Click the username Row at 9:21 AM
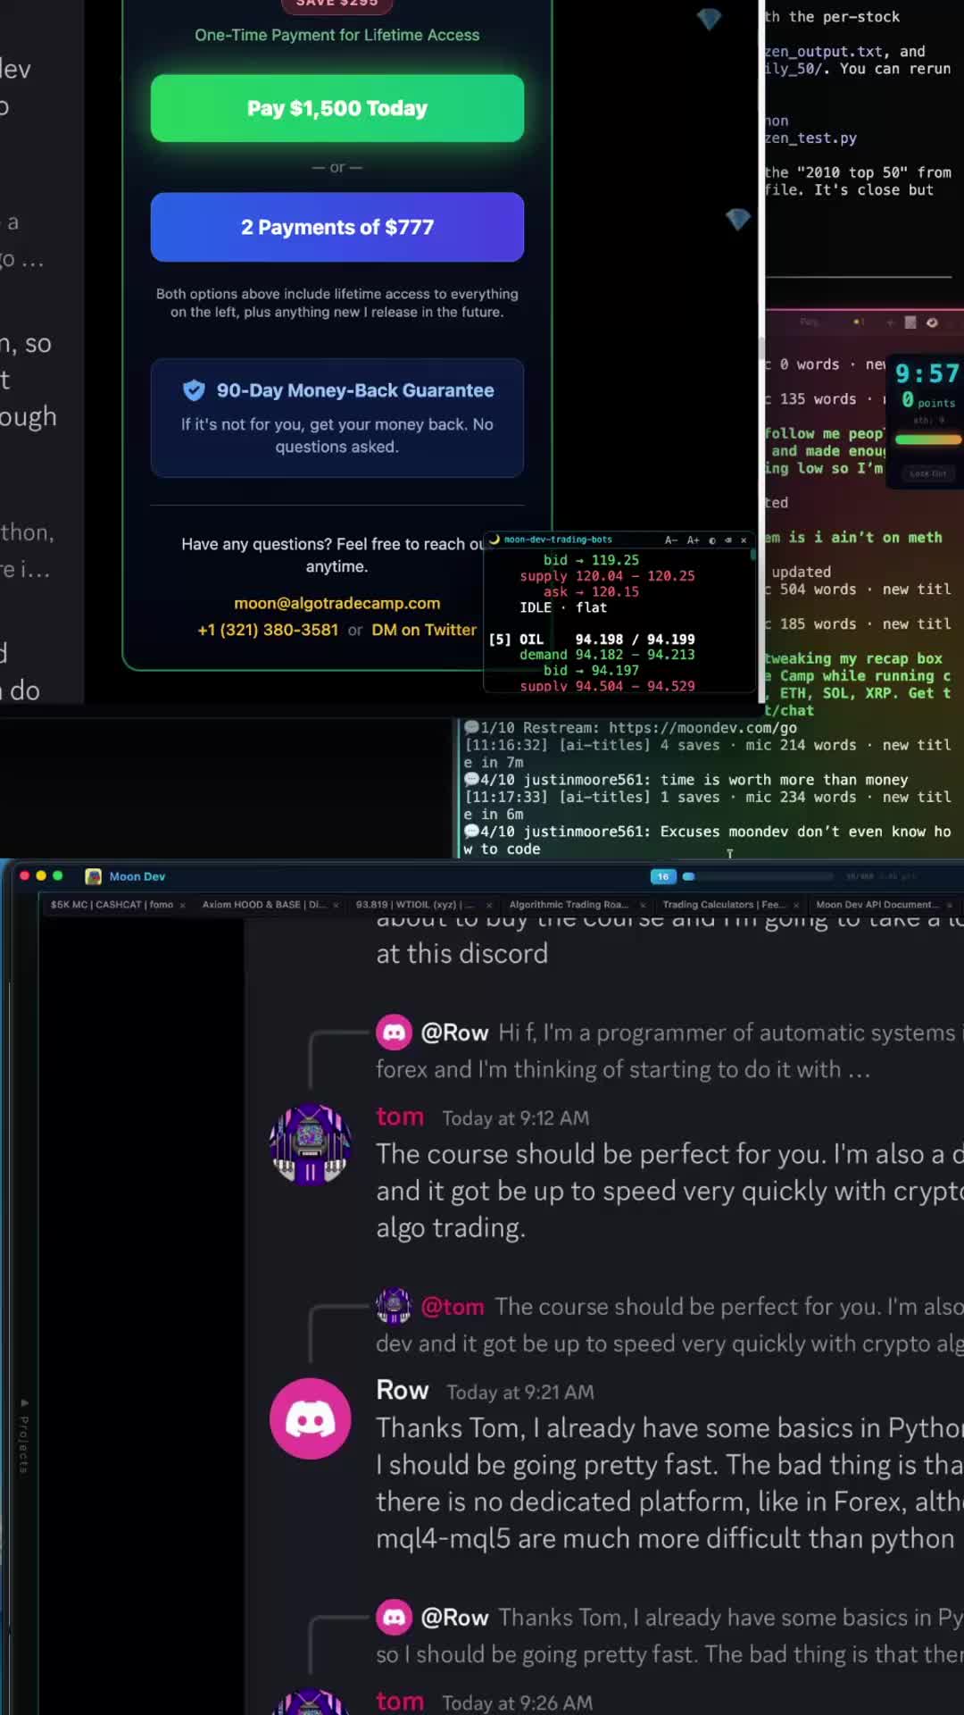964x1715 pixels. (x=403, y=1390)
